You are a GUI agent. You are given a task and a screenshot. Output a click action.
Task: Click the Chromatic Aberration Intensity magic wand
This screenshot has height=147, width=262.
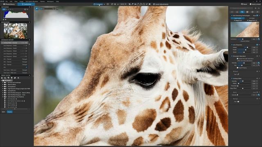(x=259, y=63)
